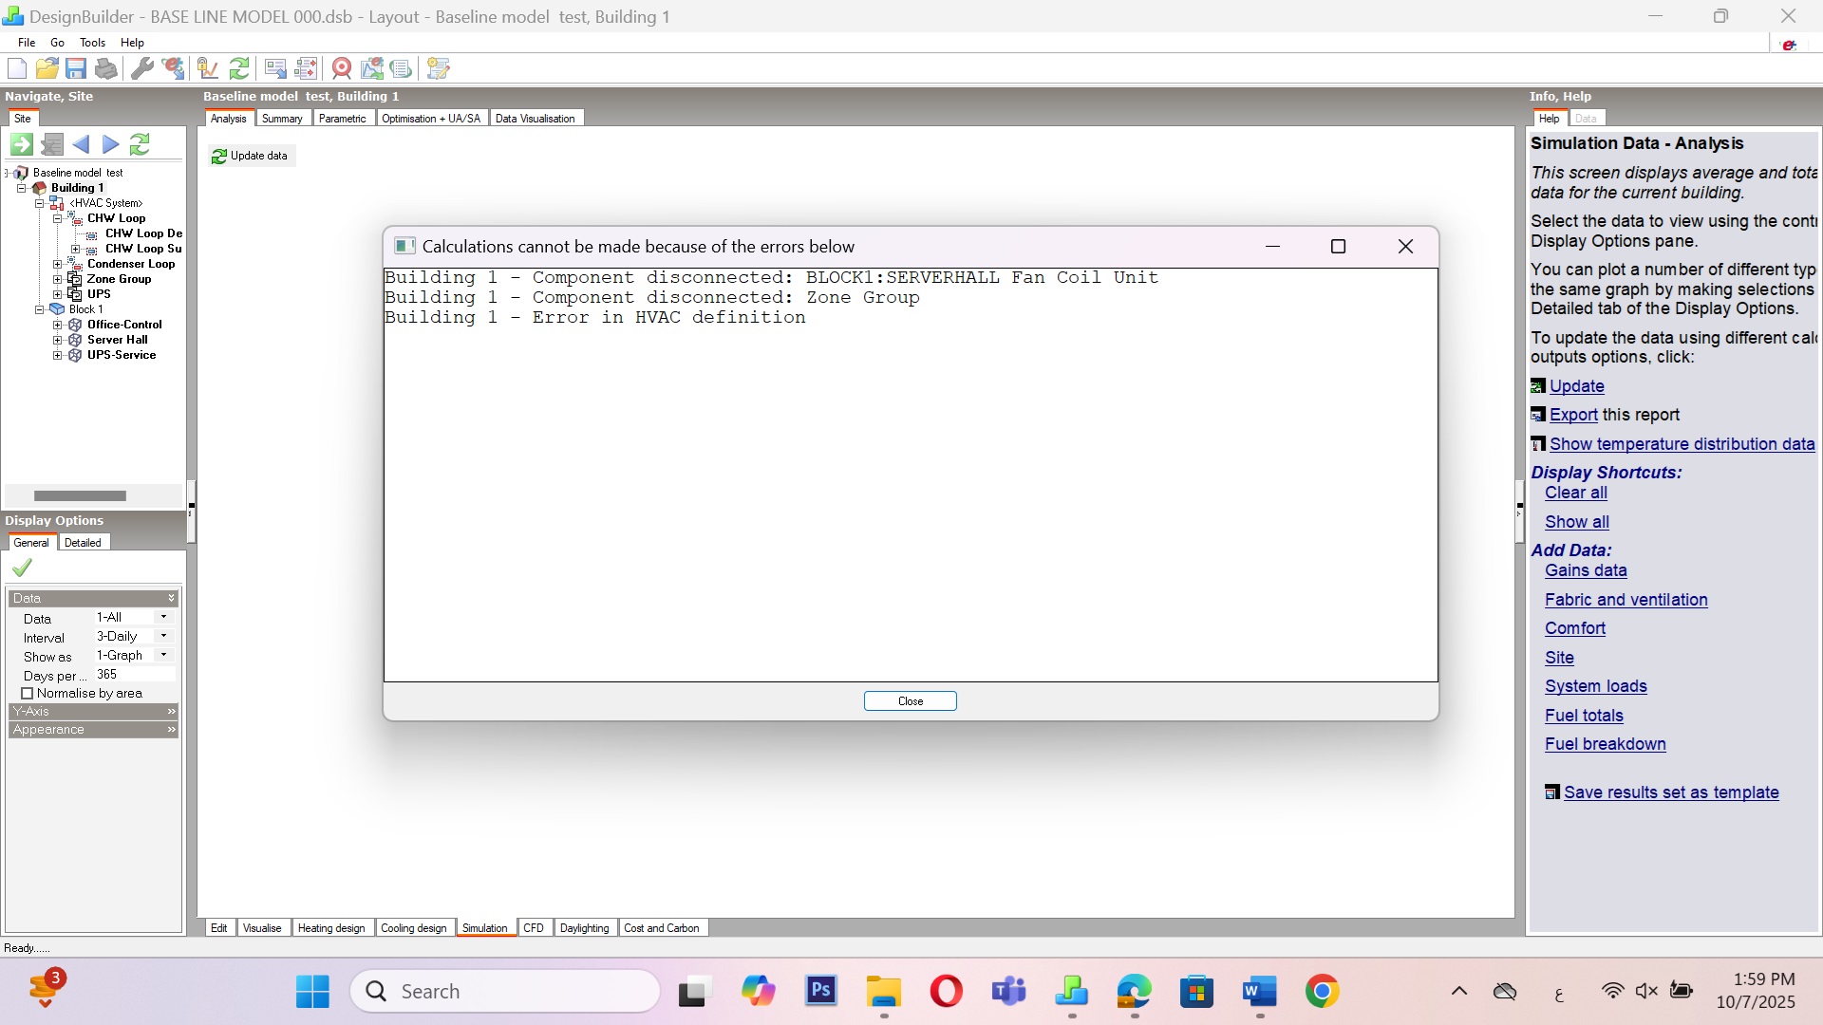1823x1025 pixels.
Task: Open DesignBuilder app in Windows taskbar
Action: tap(1071, 992)
